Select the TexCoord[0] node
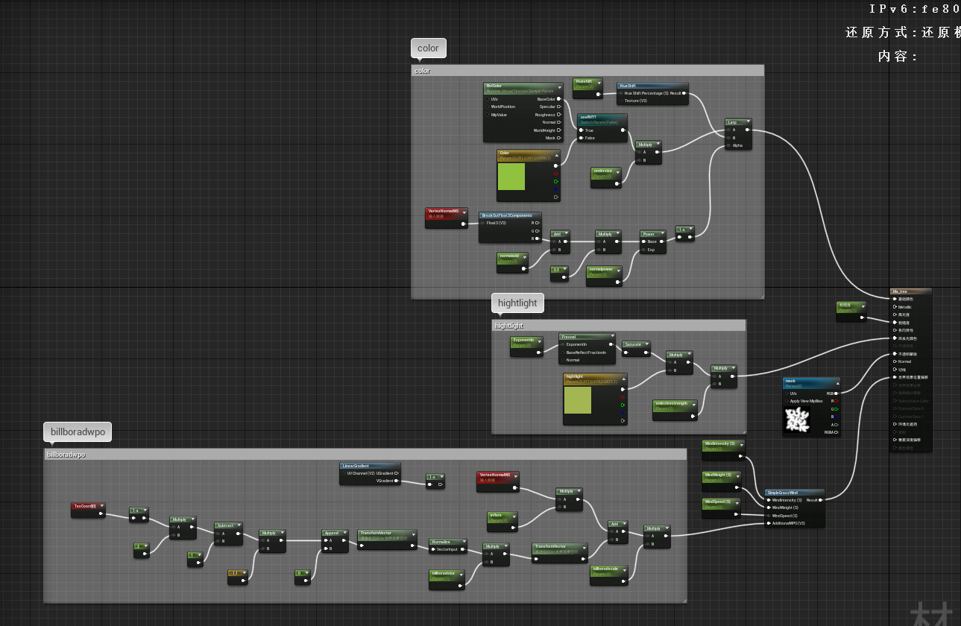Screen dimensions: 961x626 tap(88, 510)
